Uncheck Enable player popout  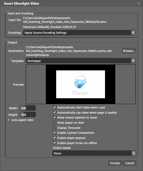pos(55,138)
